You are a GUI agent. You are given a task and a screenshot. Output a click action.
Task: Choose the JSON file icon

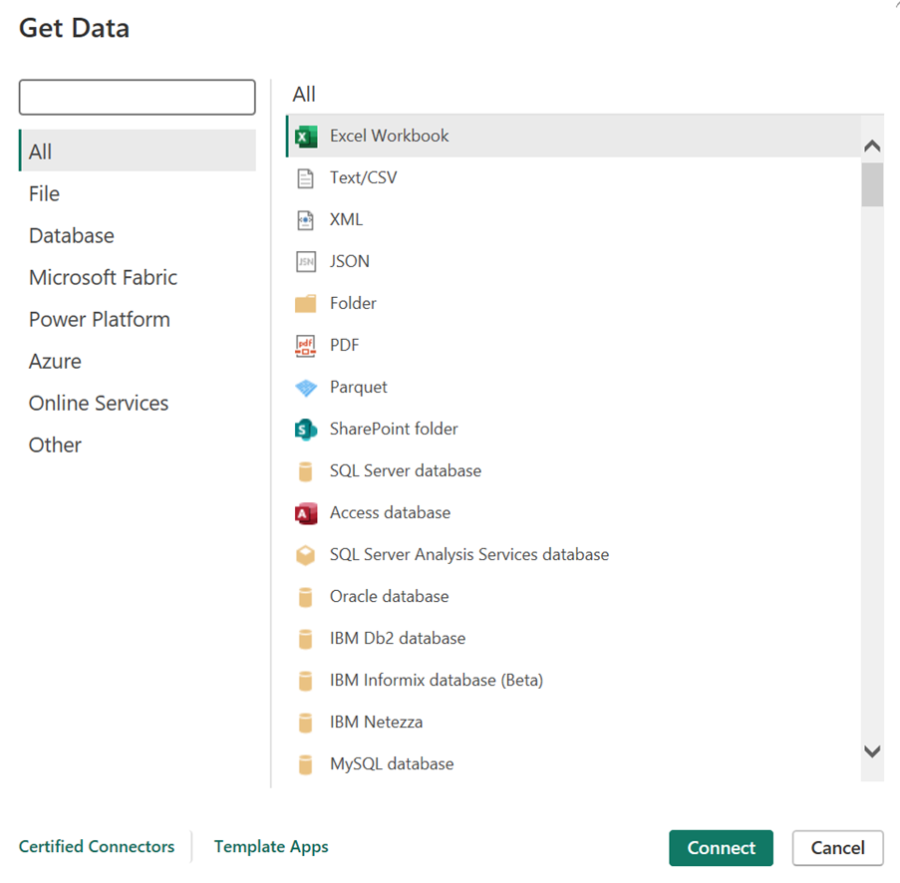[306, 262]
